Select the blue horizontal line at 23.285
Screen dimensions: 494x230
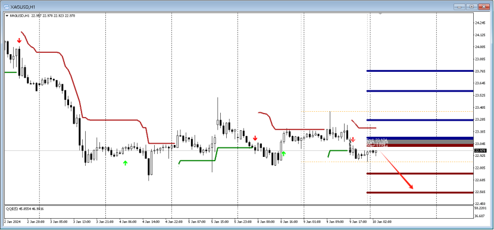[420, 120]
